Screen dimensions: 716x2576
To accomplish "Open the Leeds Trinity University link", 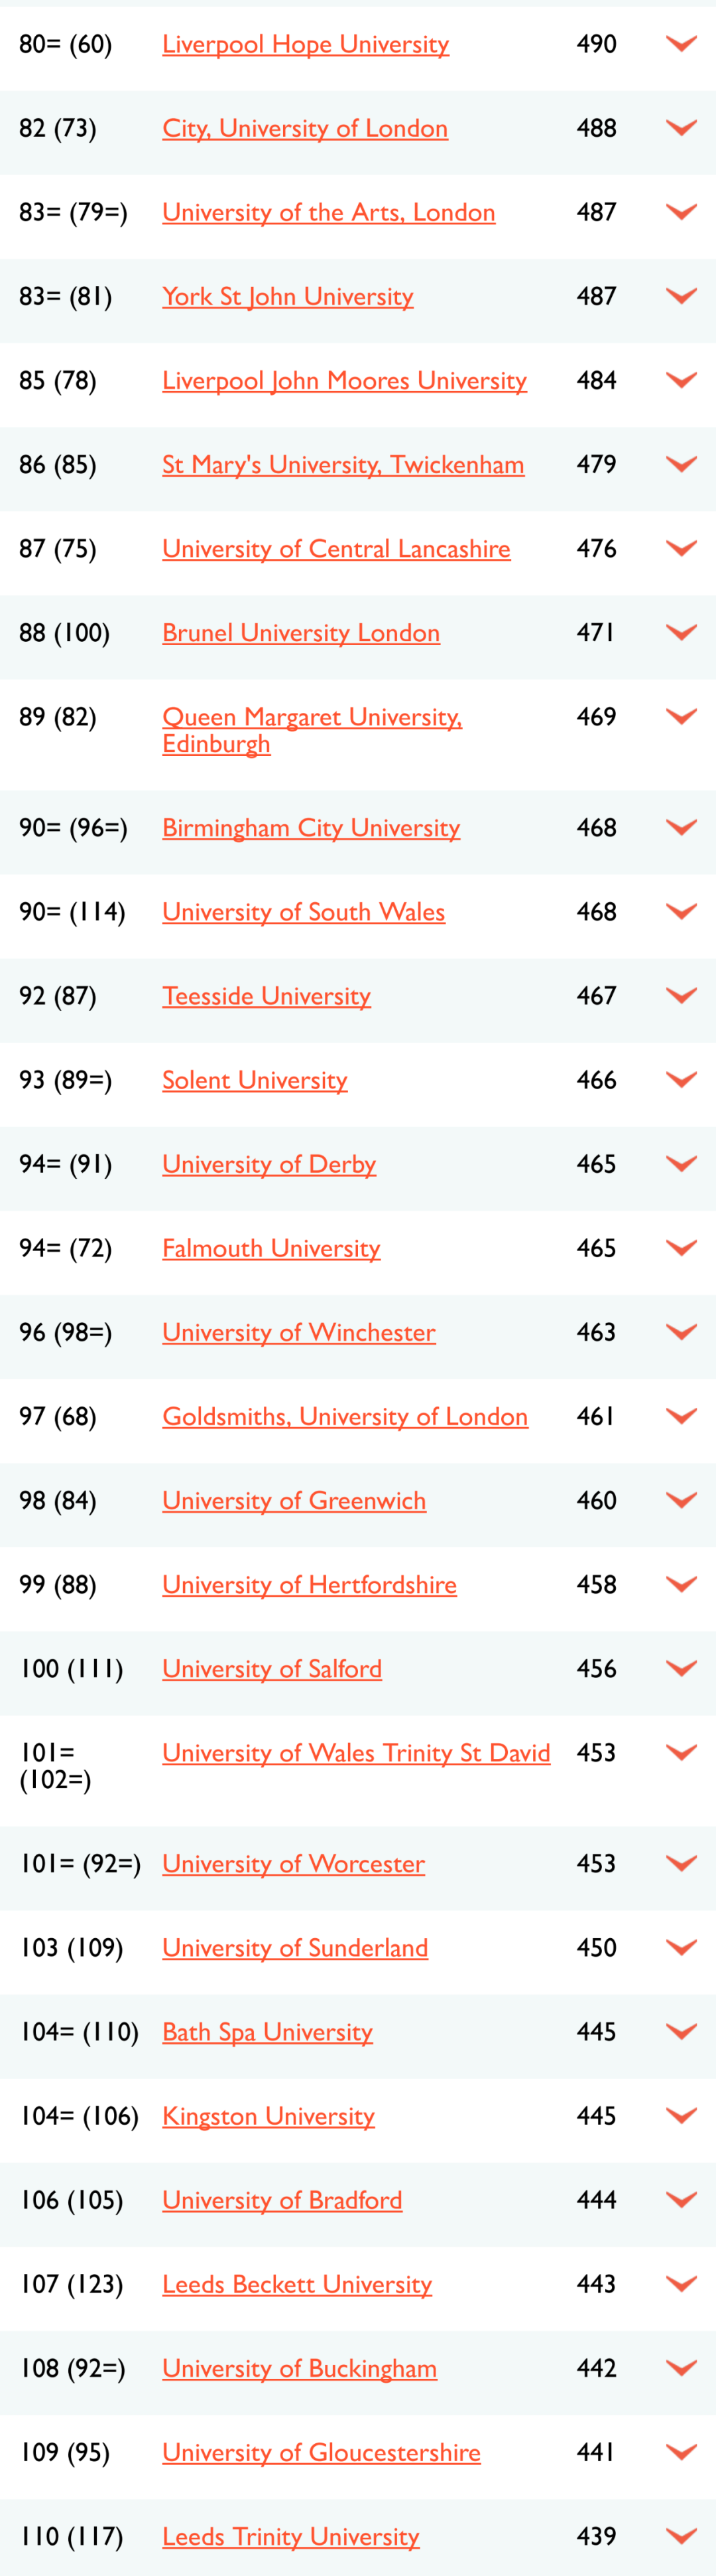I will 290,2536.
